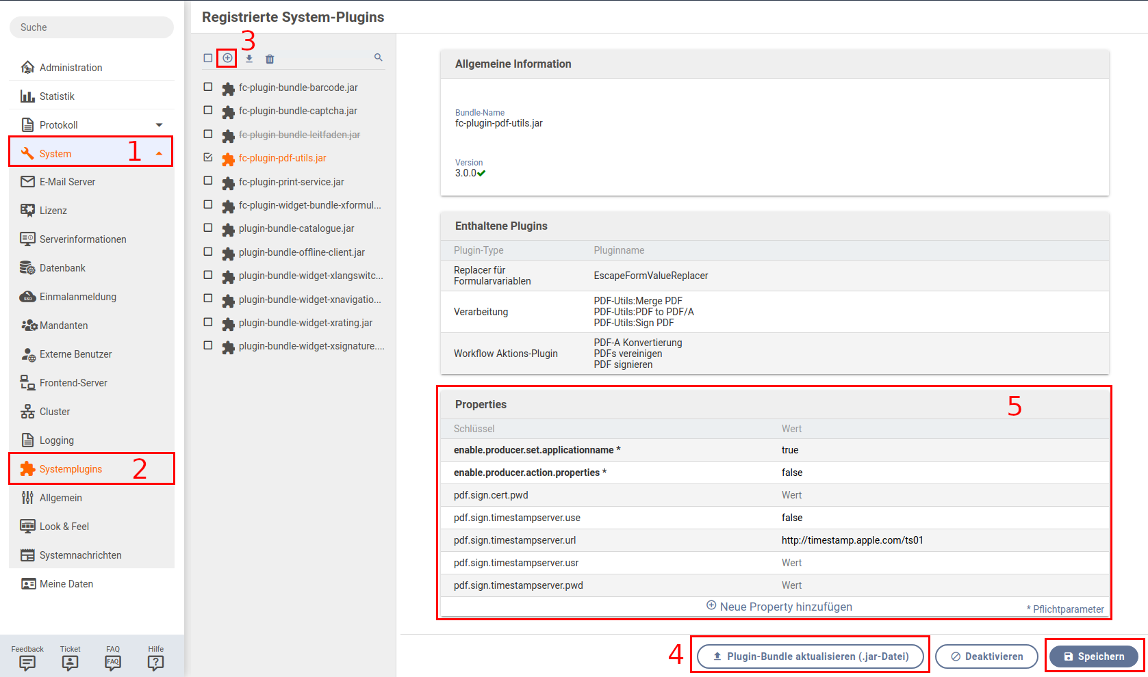Select Look & Feel in the sidebar
The image size is (1148, 677).
(x=64, y=526)
